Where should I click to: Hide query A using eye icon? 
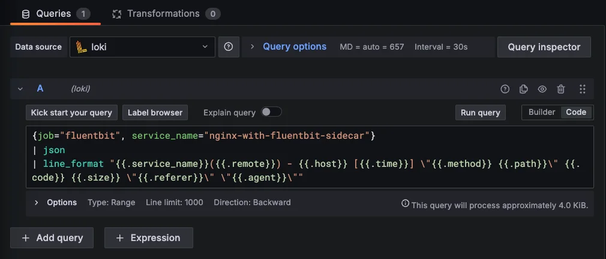tap(542, 89)
